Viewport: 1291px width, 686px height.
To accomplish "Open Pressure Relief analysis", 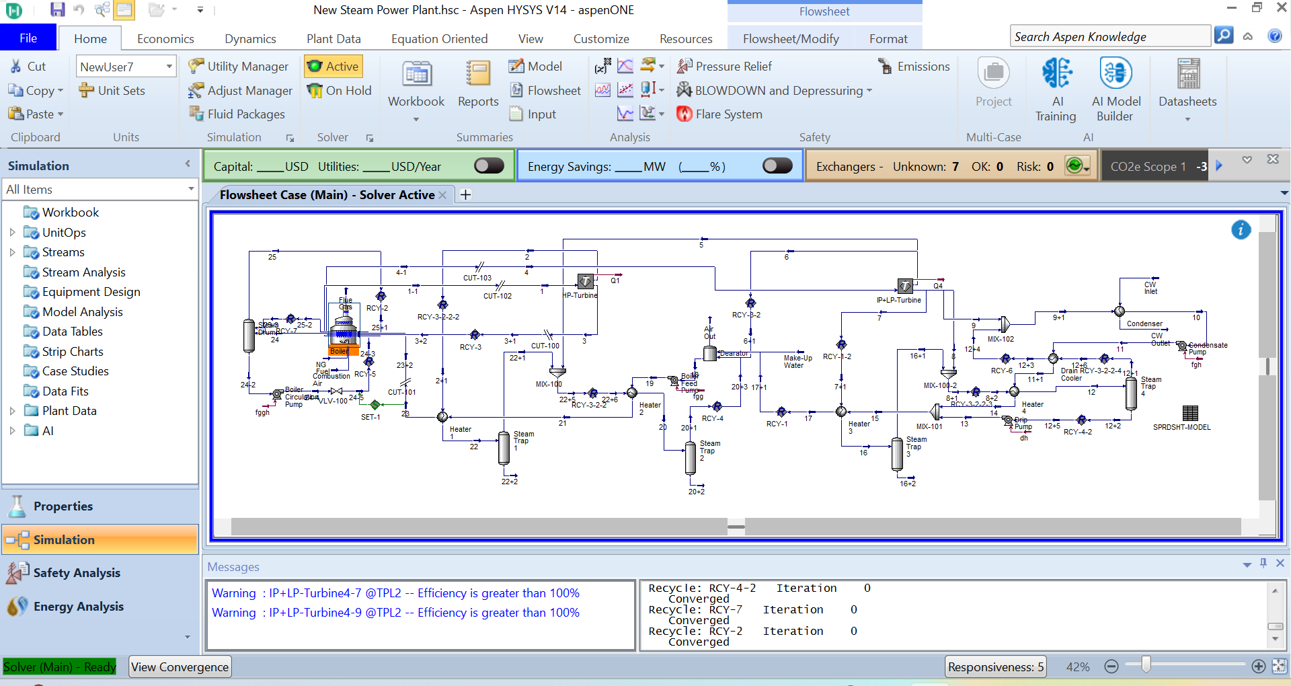I will [725, 67].
